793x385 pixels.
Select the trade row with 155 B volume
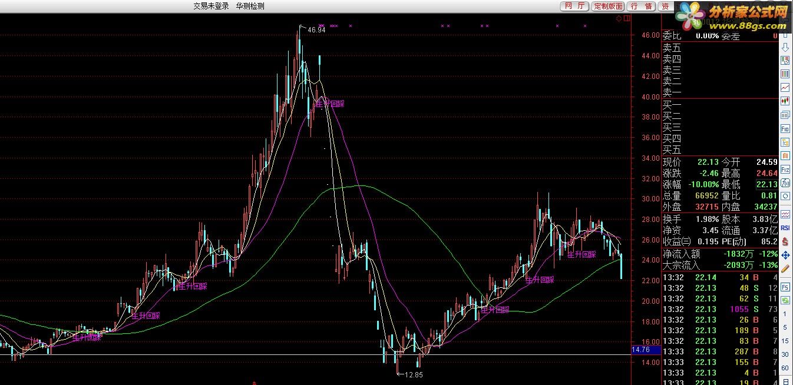coord(720,362)
